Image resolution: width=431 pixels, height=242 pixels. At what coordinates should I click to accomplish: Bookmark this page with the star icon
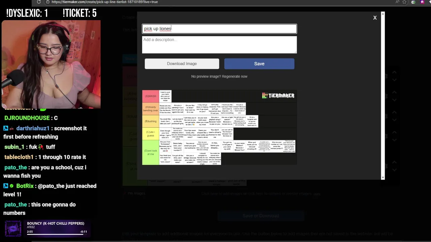tap(404, 2)
